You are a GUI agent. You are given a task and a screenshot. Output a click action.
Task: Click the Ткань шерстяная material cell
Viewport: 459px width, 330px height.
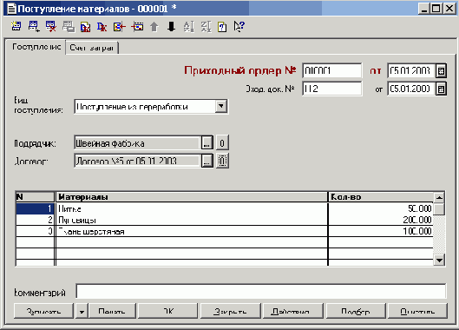point(192,231)
